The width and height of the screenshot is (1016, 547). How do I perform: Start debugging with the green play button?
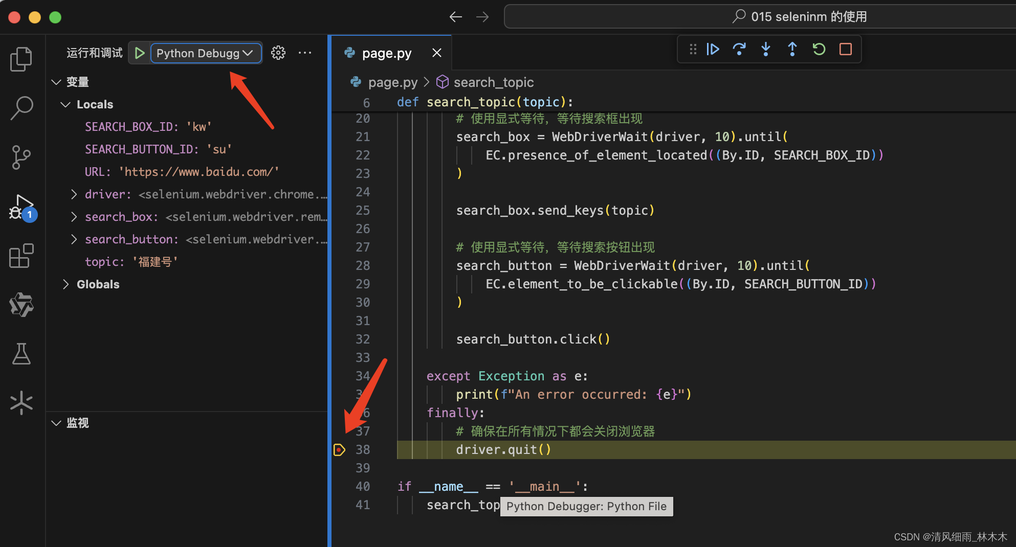(139, 53)
